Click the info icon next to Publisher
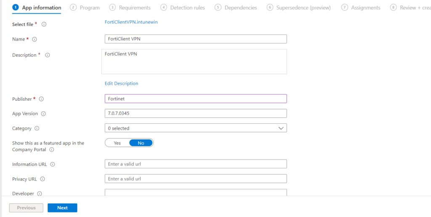The width and height of the screenshot is (431, 217). pos(41,99)
